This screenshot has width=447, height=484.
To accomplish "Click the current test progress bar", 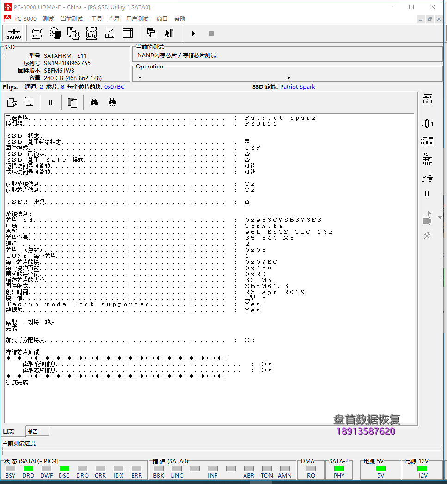I will tap(221, 451).
